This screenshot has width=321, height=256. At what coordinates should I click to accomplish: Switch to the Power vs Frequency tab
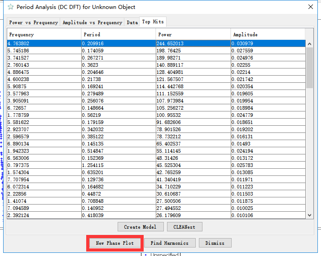pos(34,22)
